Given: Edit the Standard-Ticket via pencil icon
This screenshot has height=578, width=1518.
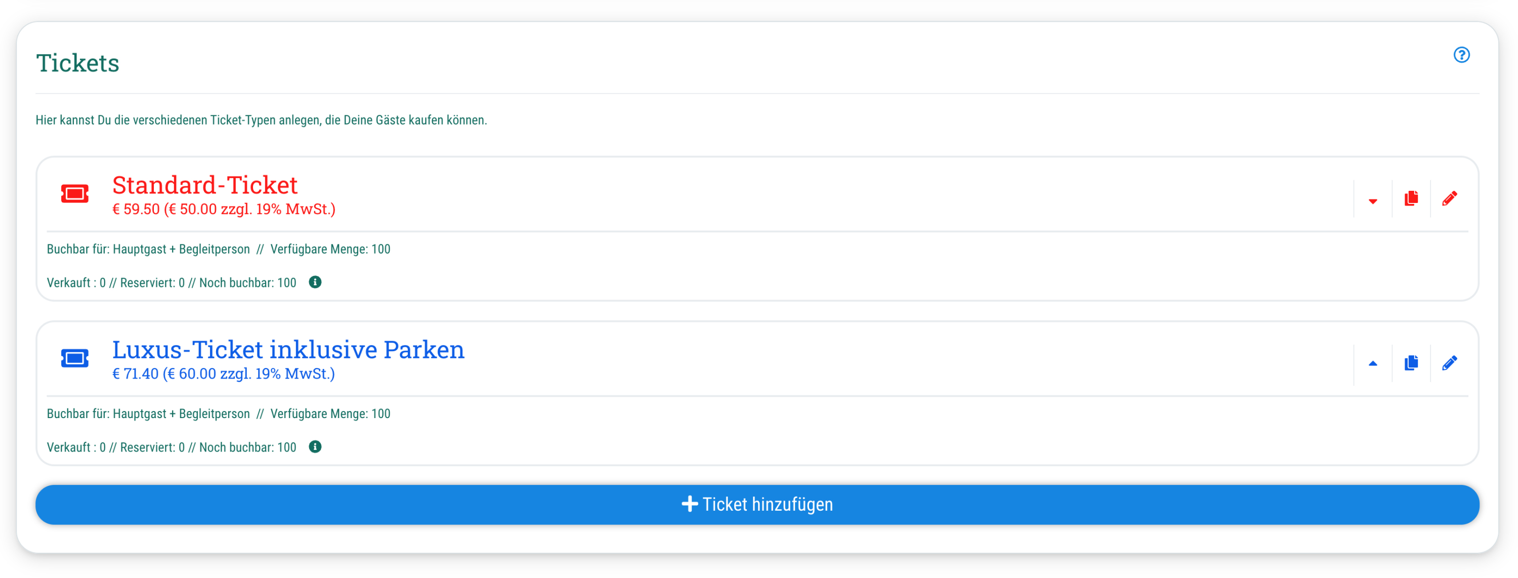Looking at the screenshot, I should tap(1449, 198).
